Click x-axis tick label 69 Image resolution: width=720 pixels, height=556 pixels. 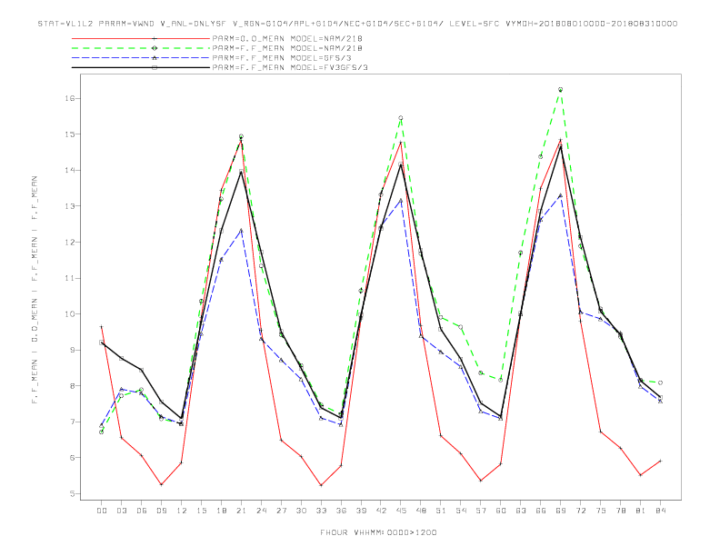[x=560, y=511]
